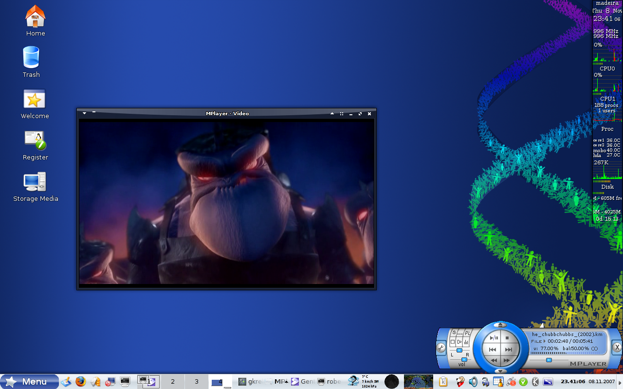Open the weather applet showing 7°C
The height and width of the screenshot is (389, 623).
click(x=363, y=382)
